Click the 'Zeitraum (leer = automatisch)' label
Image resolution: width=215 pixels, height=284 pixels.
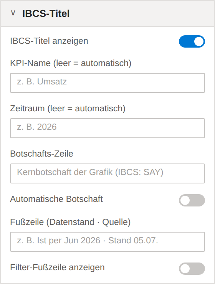[x=68, y=109]
